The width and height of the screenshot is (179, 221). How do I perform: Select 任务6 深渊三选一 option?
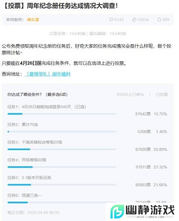(25, 195)
